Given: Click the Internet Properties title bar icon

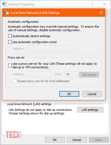Looking at the screenshot, I should click(5, 4).
